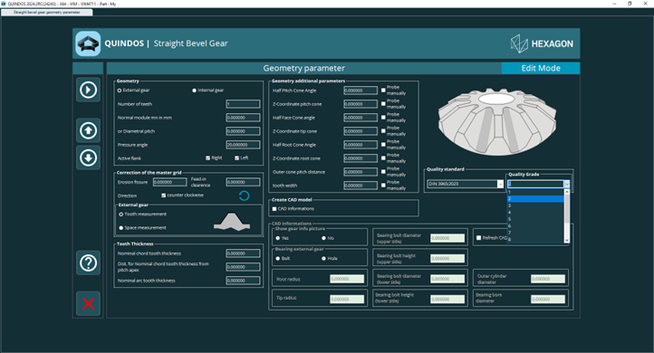Click the Quality Grade text field
Screen dimensions: 654x353
click(x=535, y=184)
